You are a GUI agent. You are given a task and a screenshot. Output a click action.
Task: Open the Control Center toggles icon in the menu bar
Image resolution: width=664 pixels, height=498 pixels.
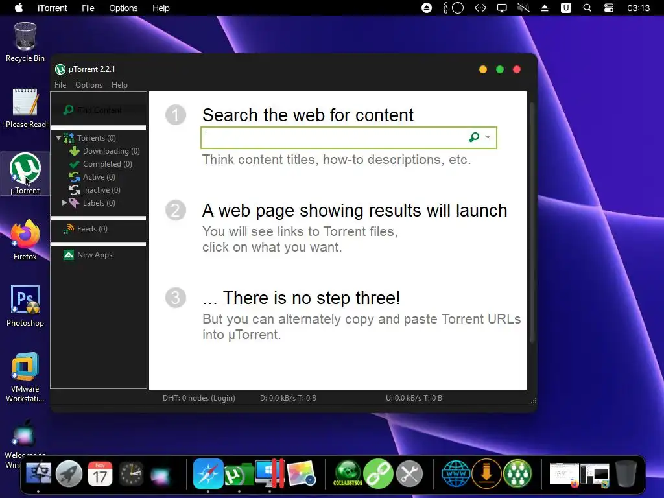608,8
